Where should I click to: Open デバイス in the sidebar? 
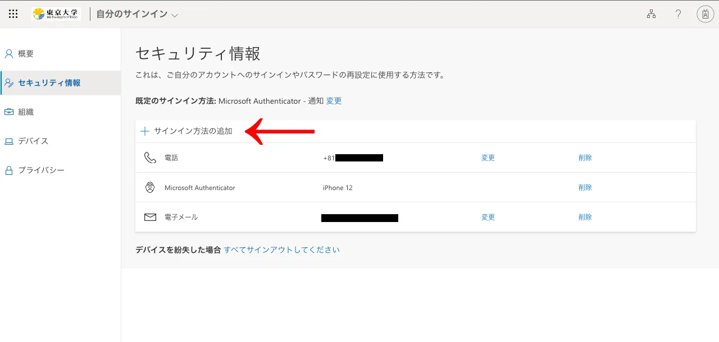pos(33,141)
